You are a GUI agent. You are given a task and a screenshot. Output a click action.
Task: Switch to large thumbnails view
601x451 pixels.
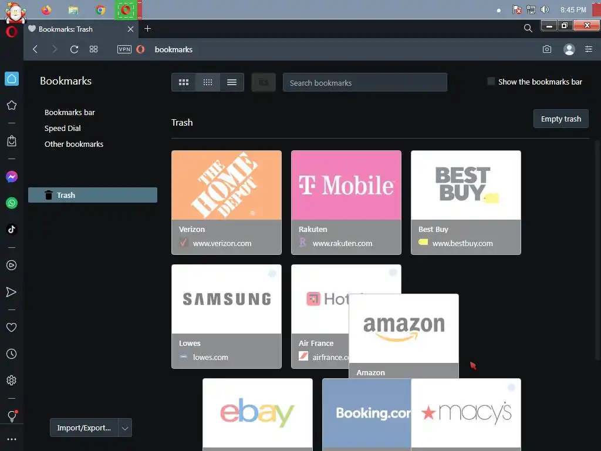point(184,82)
